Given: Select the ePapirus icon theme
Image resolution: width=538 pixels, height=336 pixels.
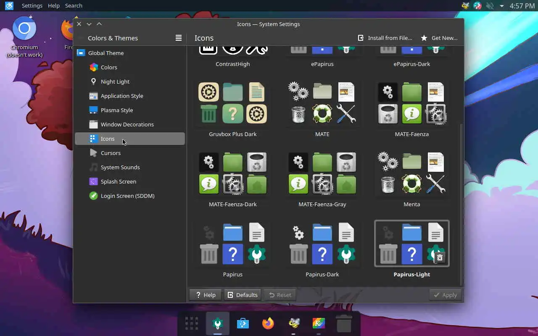Looking at the screenshot, I should (x=322, y=57).
